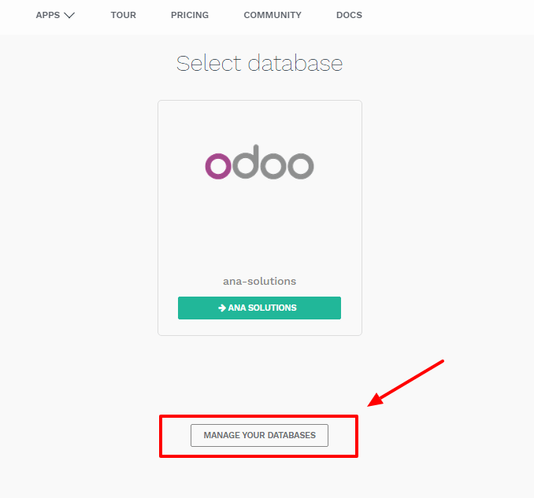Connect to the ANA SOLUTIONS database

[259, 308]
